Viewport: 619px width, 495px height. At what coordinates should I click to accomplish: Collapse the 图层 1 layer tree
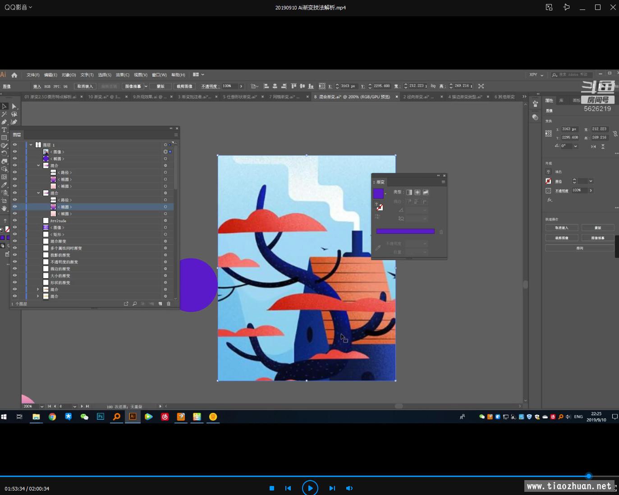[x=31, y=145]
